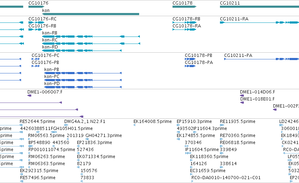Image resolution: width=299 pixels, height=183 pixels.
Task: Click the feature labeled 527436
Action: click(85, 150)
